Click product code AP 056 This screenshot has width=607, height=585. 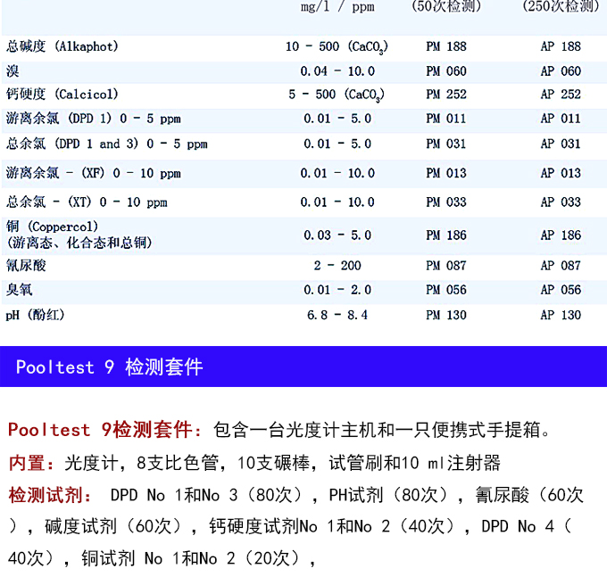click(x=560, y=290)
